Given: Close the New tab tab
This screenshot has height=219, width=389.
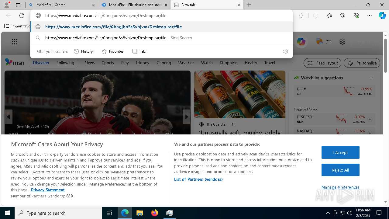Looking at the screenshot, I should (239, 5).
